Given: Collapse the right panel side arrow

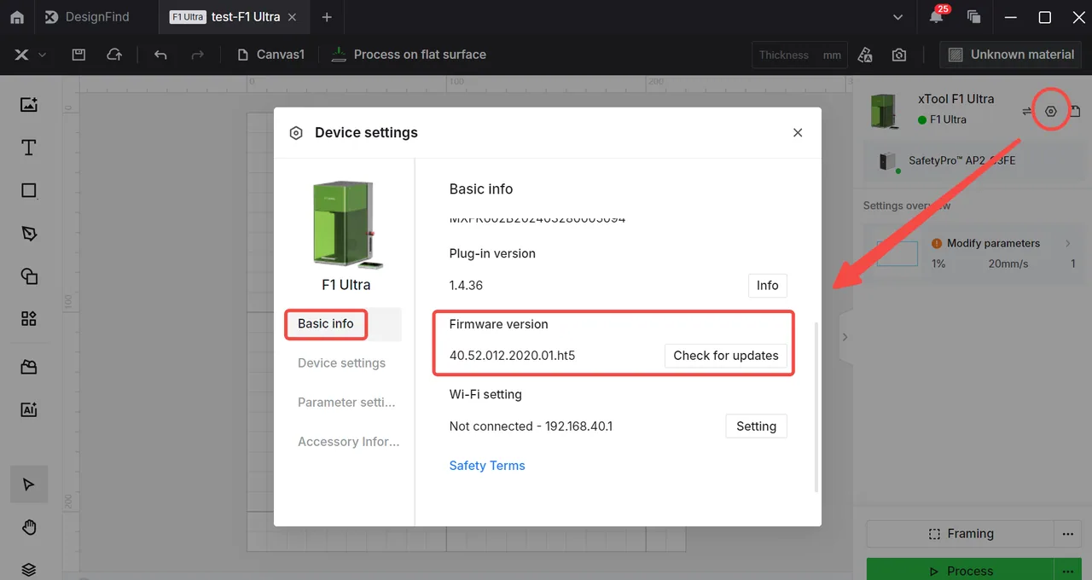Looking at the screenshot, I should tap(845, 337).
